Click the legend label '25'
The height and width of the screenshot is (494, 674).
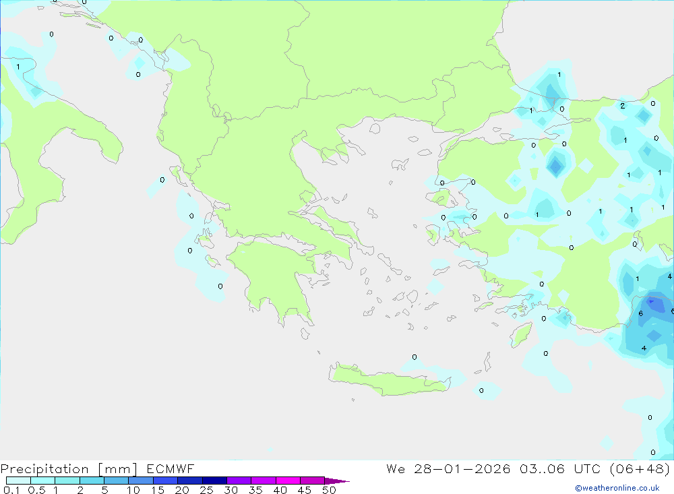tap(206, 490)
